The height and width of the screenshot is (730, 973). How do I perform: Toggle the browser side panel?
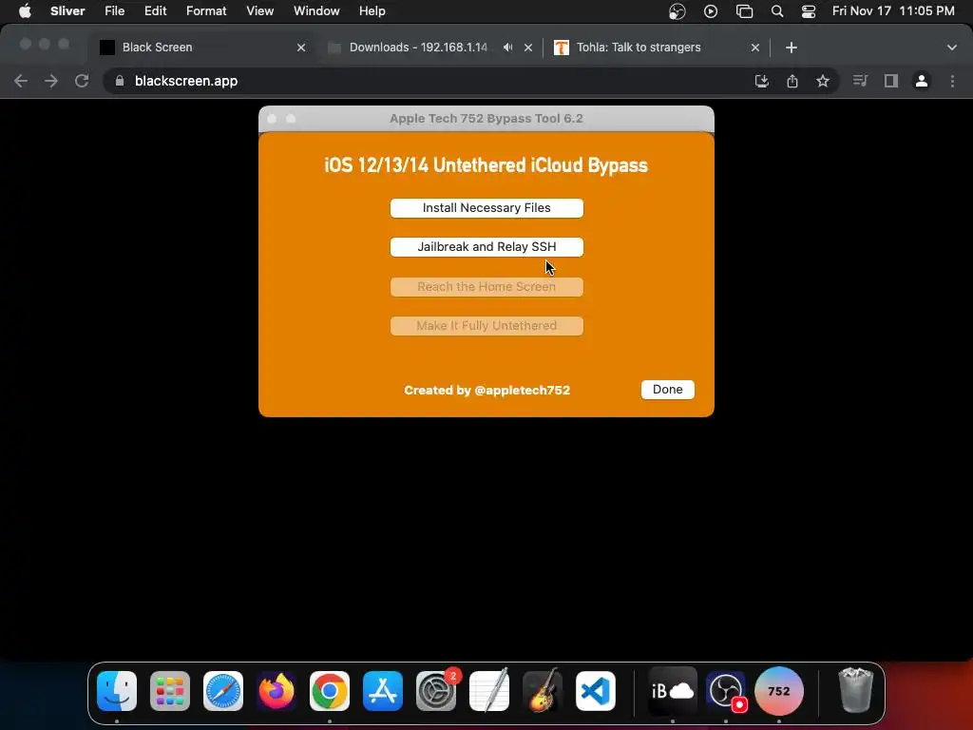[x=891, y=82]
